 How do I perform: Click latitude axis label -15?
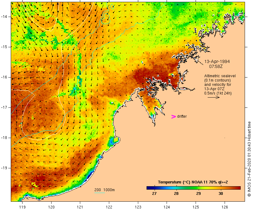point(4,47)
